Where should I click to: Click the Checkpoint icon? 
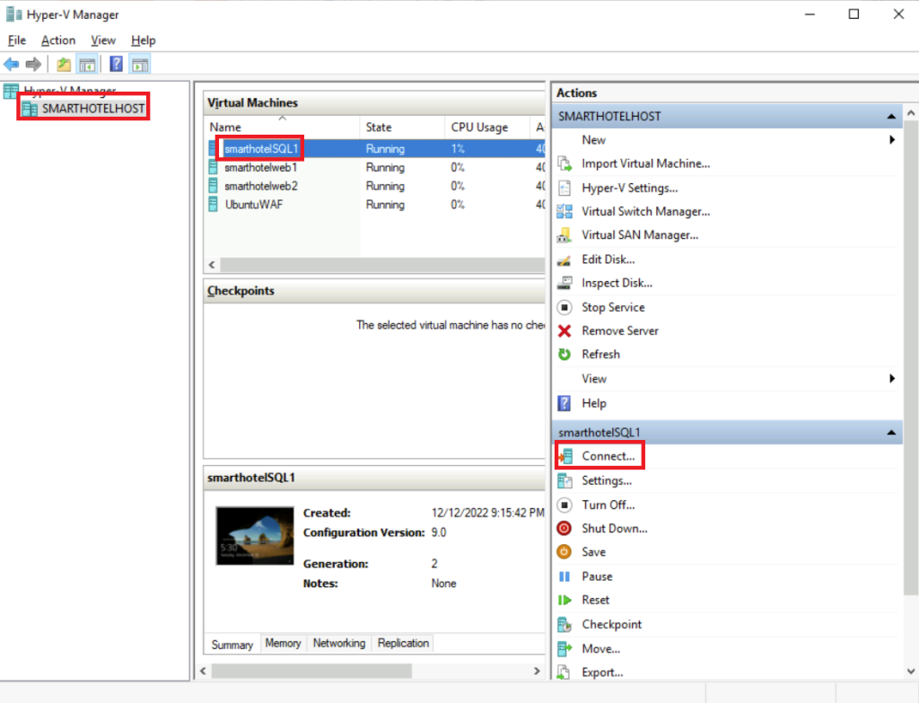pos(565,625)
